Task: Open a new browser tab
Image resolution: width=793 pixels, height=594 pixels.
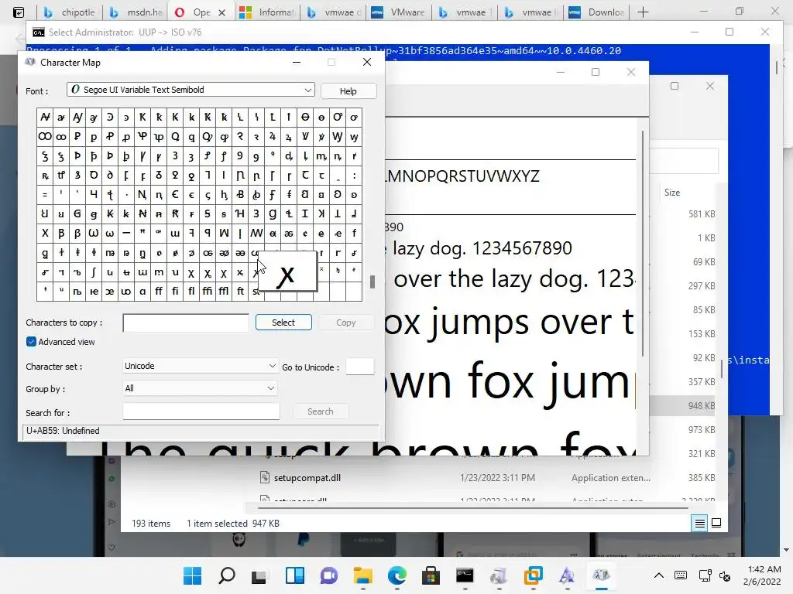Action: click(643, 12)
